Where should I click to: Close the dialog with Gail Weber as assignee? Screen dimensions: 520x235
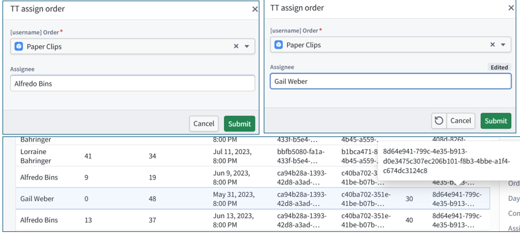tap(511, 8)
